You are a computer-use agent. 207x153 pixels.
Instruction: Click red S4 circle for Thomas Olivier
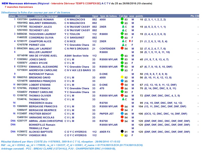(122, 95)
